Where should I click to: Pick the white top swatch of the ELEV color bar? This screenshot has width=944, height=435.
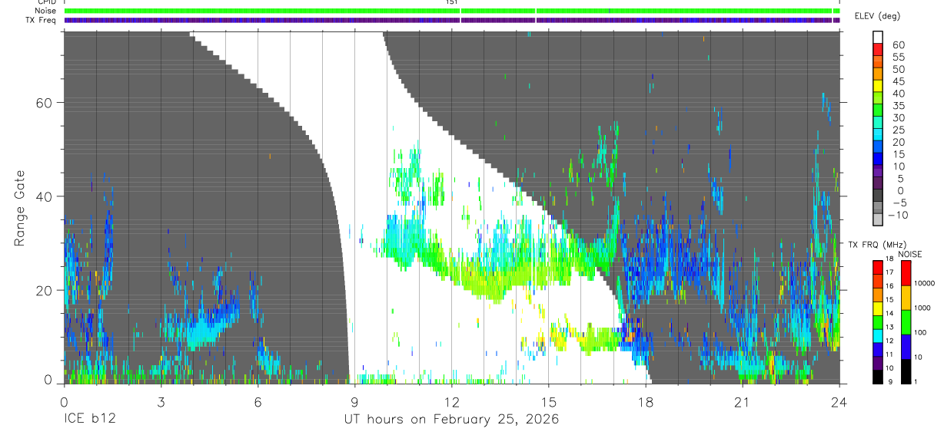click(878, 38)
